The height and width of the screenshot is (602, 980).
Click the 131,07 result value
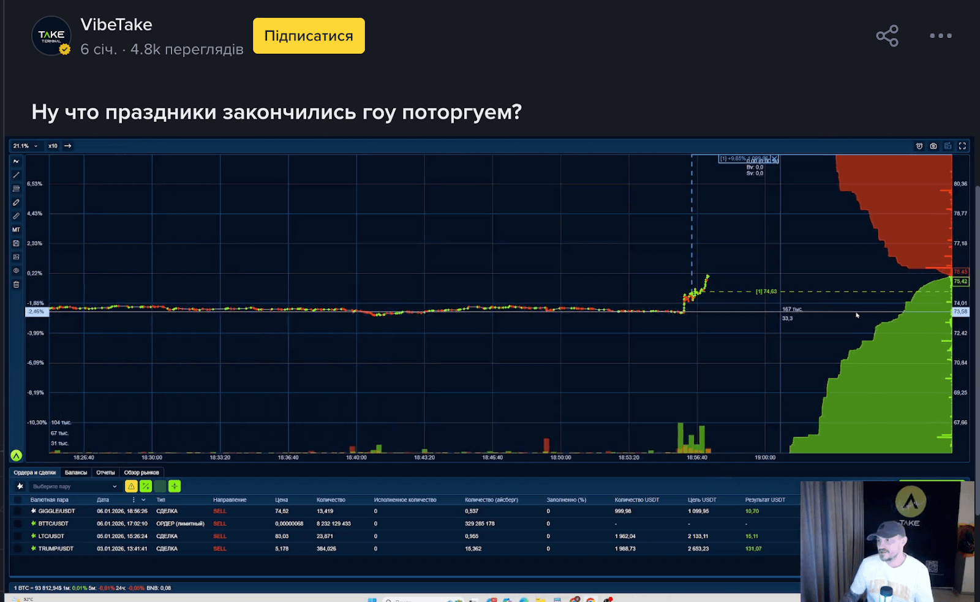[x=753, y=549]
